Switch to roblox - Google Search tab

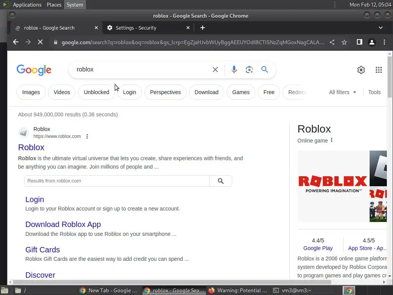coord(56,28)
